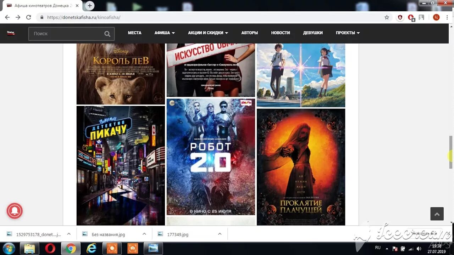The image size is (454, 255).
Task: Open a new browser tab
Action: point(90,6)
